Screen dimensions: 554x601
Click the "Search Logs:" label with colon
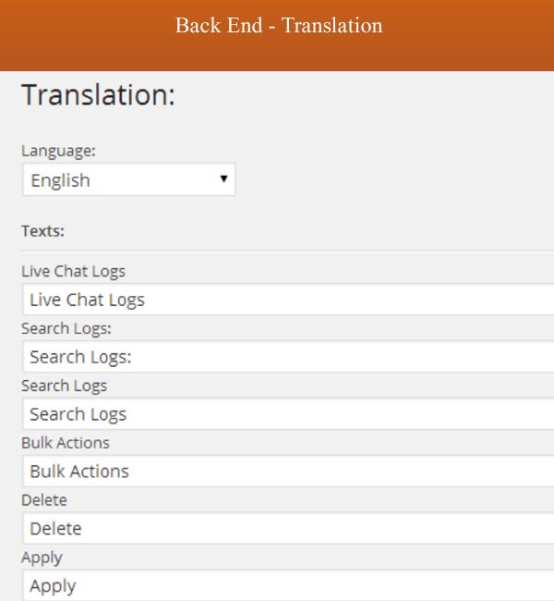(66, 329)
